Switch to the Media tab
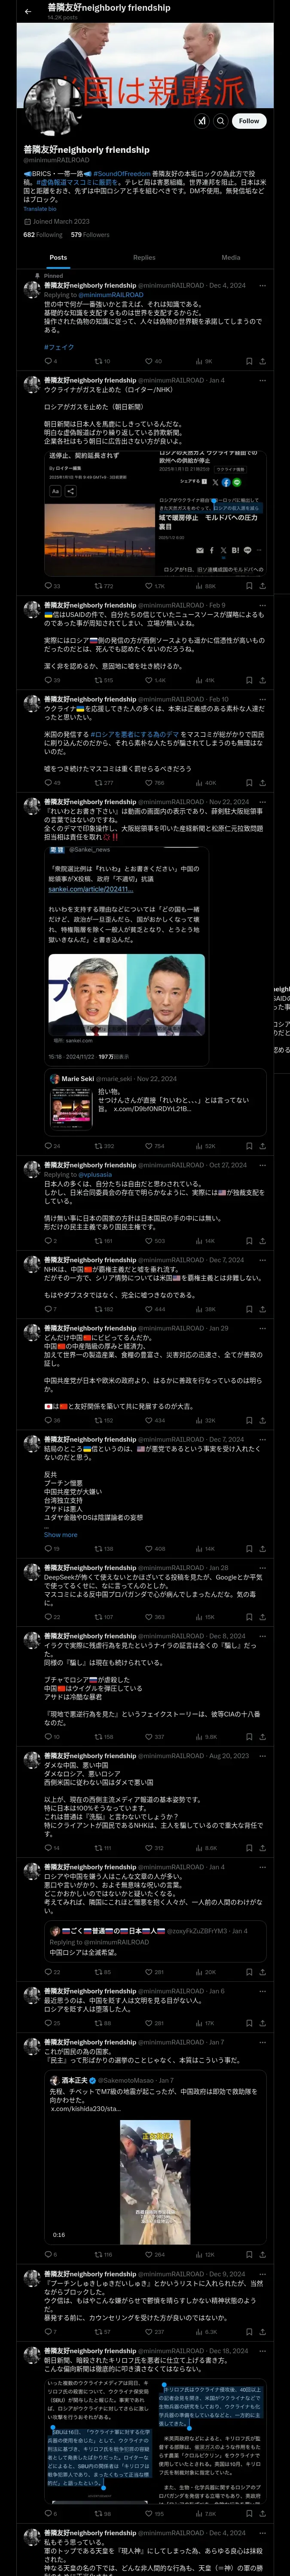Screen dimensions: 290x2576 pos(231,257)
